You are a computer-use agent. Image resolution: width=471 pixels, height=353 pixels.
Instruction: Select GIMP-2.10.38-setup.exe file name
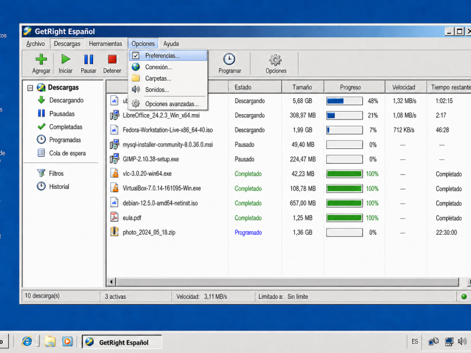(151, 159)
